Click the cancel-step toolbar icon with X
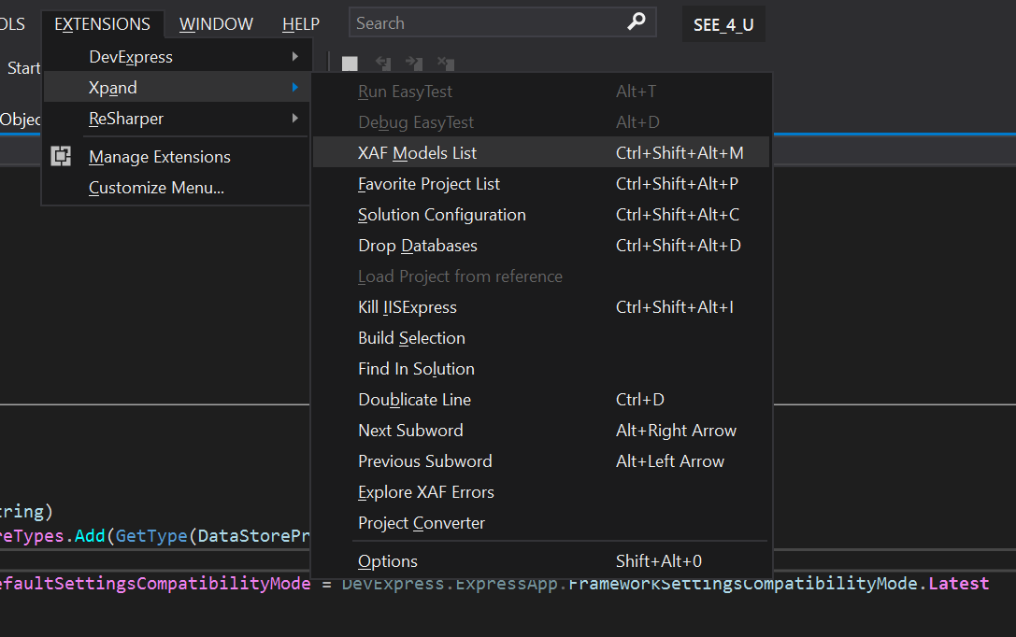 point(445,63)
